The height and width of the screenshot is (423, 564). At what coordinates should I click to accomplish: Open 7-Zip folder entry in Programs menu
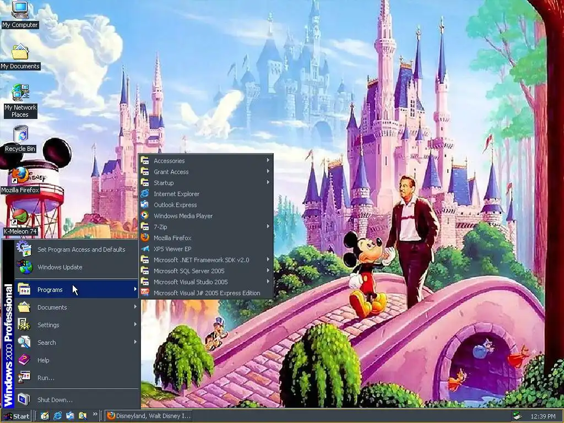click(x=206, y=227)
